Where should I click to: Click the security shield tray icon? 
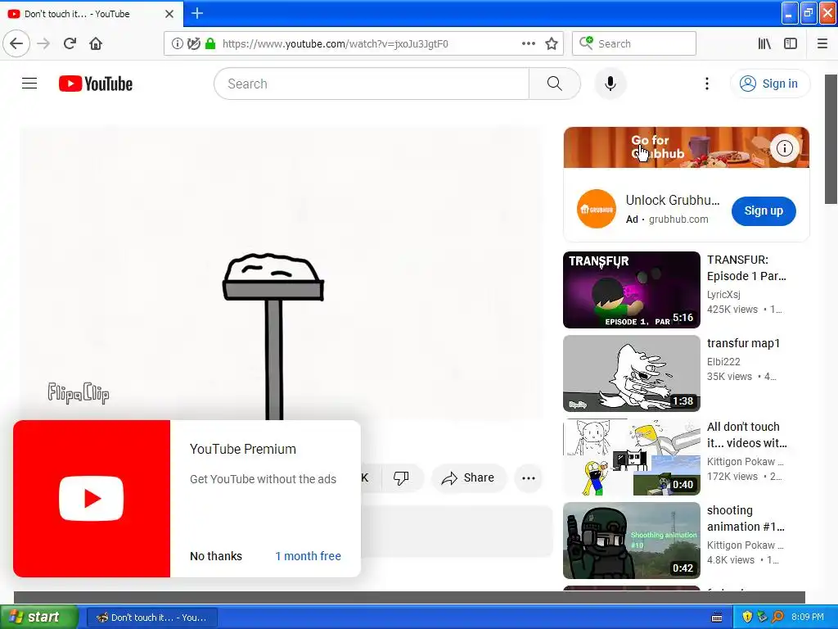coord(747,618)
